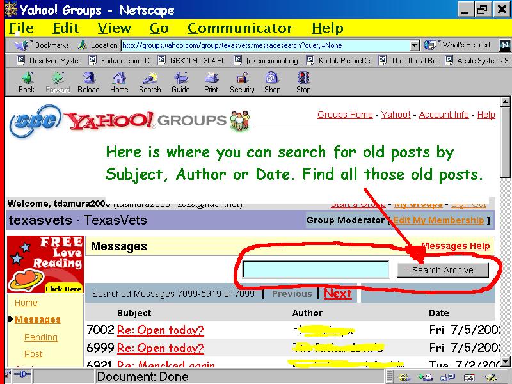Screen dimensions: 512x384
Task: Open message 7002 Re: Open today?
Action: 161,330
